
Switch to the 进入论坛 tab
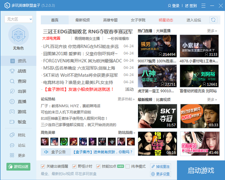pos(194,20)
